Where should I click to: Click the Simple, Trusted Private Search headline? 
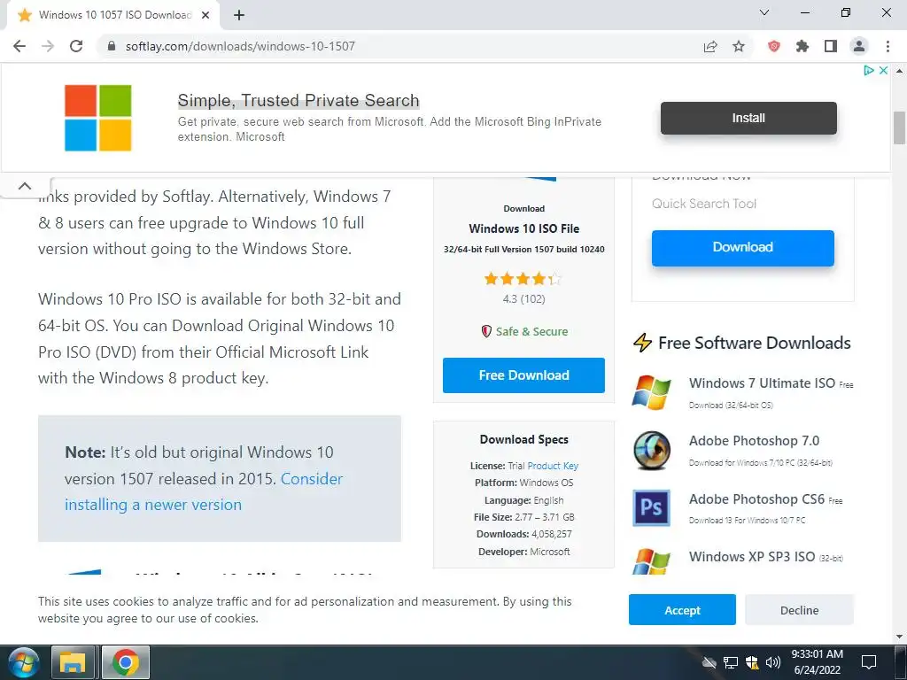(x=298, y=101)
